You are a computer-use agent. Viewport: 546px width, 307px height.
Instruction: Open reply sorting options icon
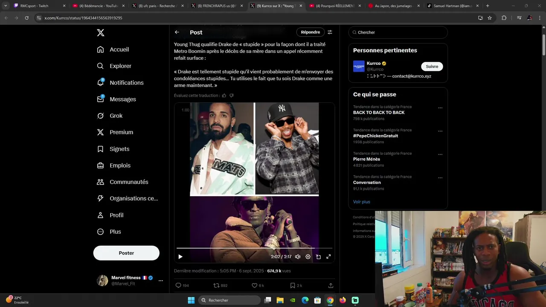point(330,32)
